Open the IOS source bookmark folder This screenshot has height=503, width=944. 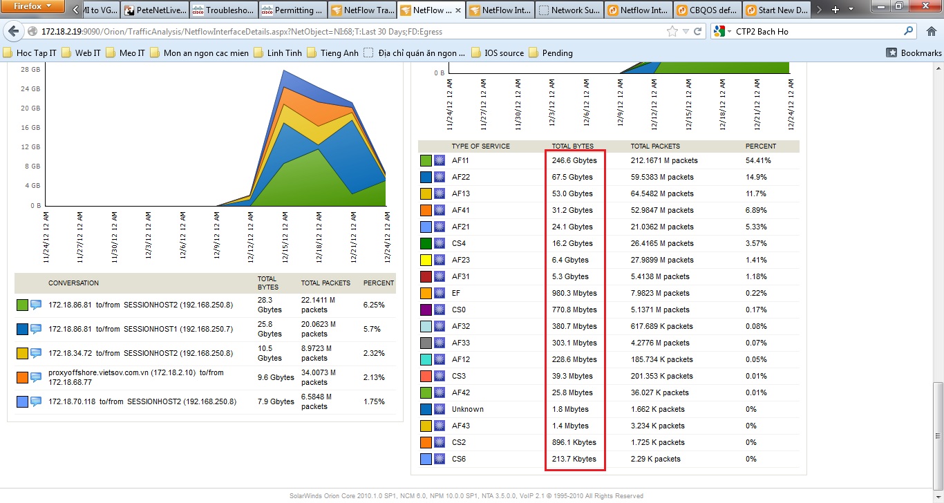pos(498,53)
